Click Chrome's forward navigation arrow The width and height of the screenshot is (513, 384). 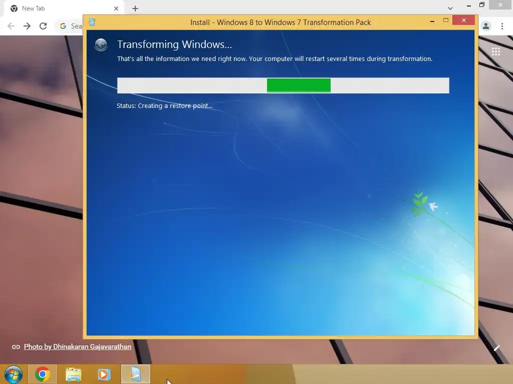pos(27,26)
